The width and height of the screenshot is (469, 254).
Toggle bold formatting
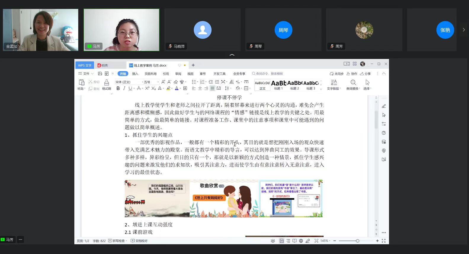point(118,88)
